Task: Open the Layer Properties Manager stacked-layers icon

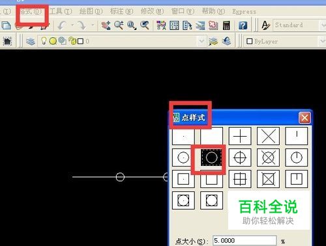Action: pyautogui.click(x=31, y=41)
